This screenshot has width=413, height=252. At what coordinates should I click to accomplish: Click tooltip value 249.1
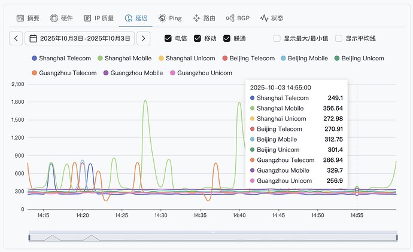[x=335, y=98]
